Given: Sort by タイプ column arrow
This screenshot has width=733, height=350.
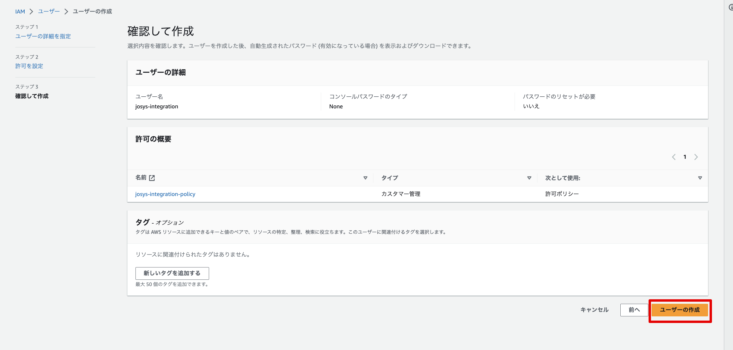Looking at the screenshot, I should 529,178.
